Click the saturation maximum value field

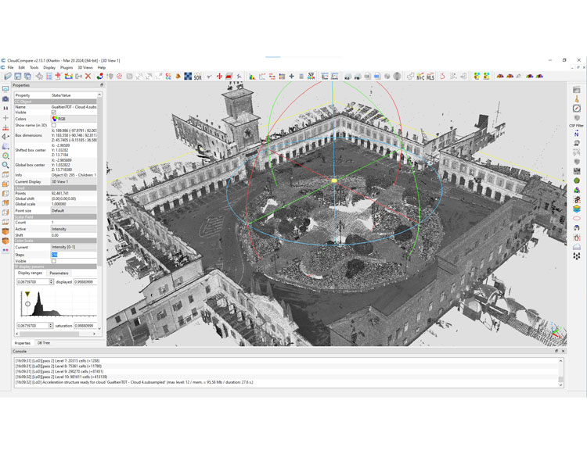[x=85, y=326]
